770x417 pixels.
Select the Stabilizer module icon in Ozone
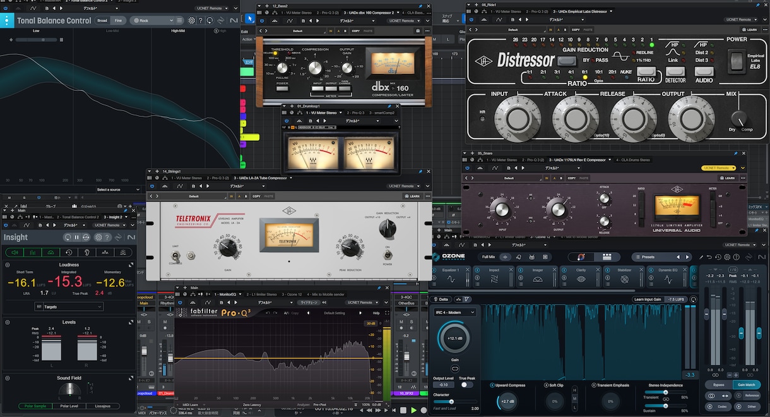coord(625,279)
